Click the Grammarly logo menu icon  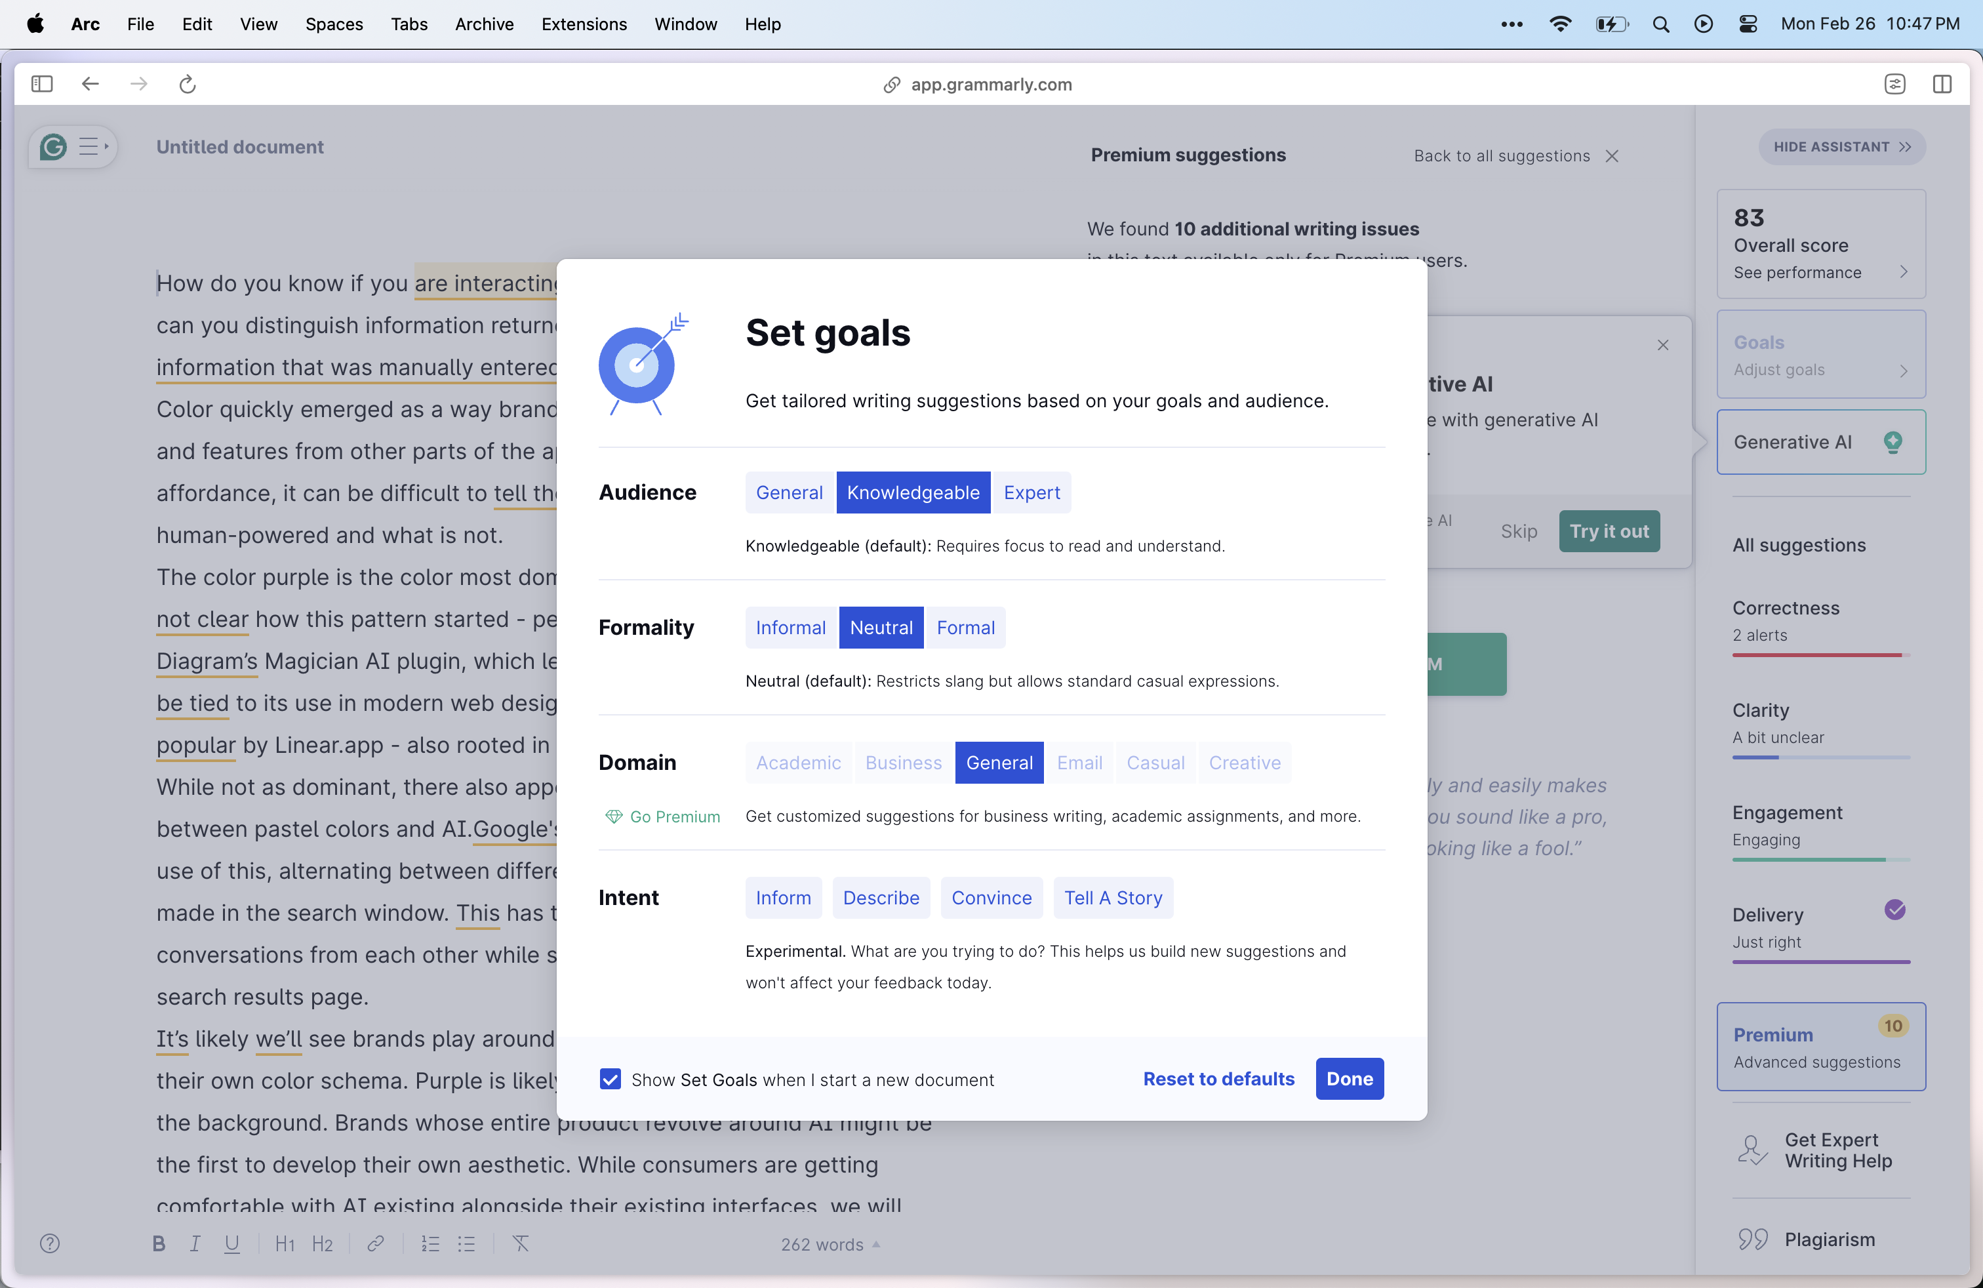(53, 148)
